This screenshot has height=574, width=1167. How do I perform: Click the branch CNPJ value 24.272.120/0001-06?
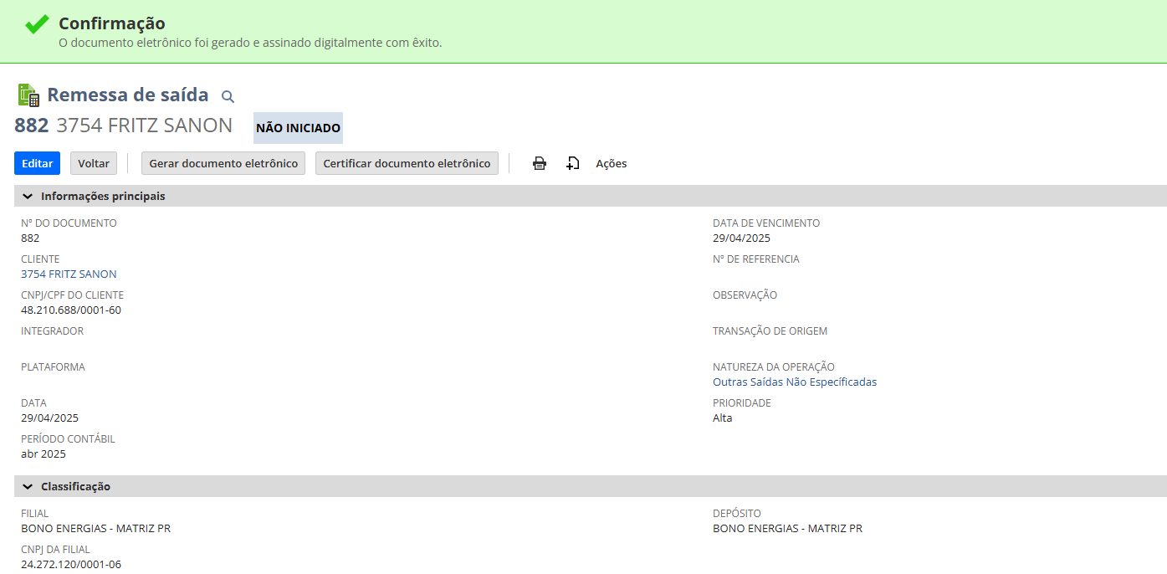click(71, 564)
